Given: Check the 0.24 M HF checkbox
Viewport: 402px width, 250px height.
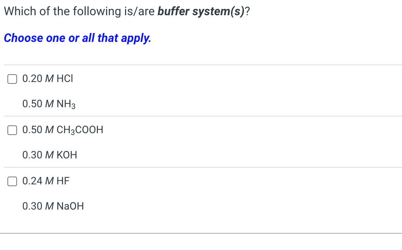Looking at the screenshot, I should (12, 181).
